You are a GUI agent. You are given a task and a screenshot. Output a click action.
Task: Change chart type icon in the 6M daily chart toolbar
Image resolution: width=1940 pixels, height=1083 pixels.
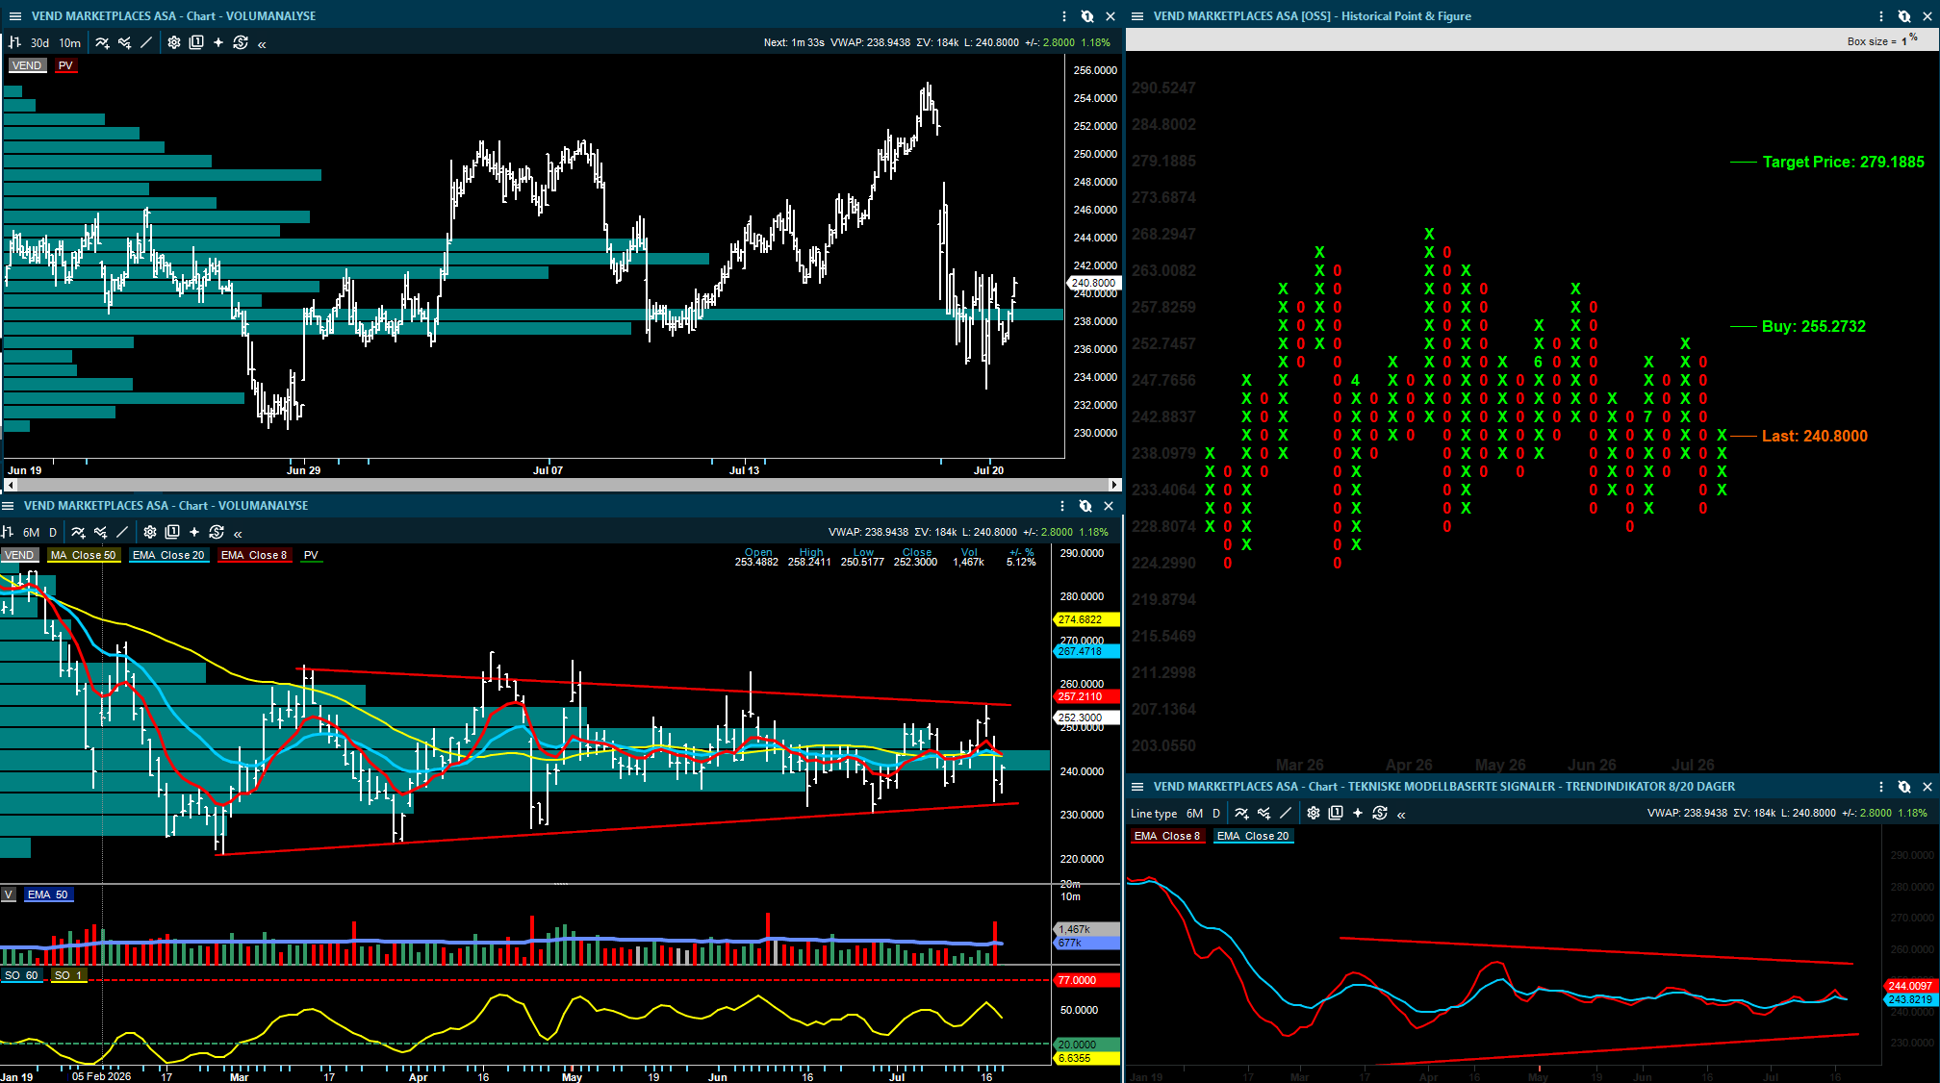coord(7,532)
